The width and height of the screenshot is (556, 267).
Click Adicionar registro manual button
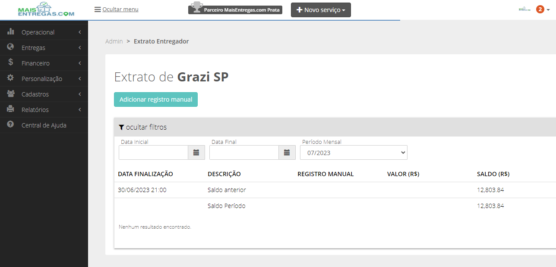pyautogui.click(x=156, y=99)
